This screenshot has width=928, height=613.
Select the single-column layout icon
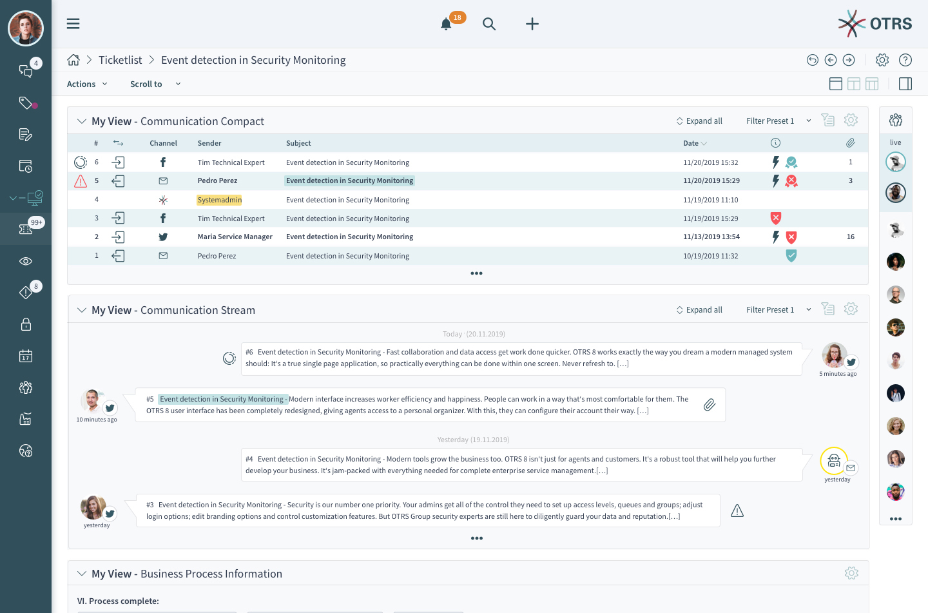pyautogui.click(x=836, y=84)
